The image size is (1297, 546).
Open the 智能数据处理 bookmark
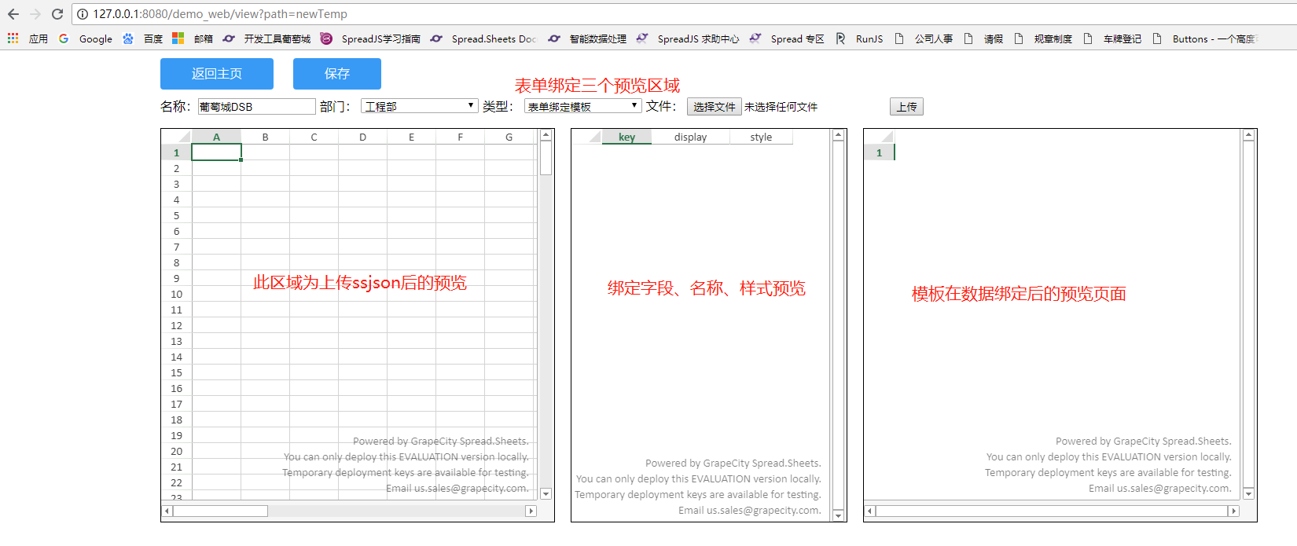pyautogui.click(x=587, y=38)
